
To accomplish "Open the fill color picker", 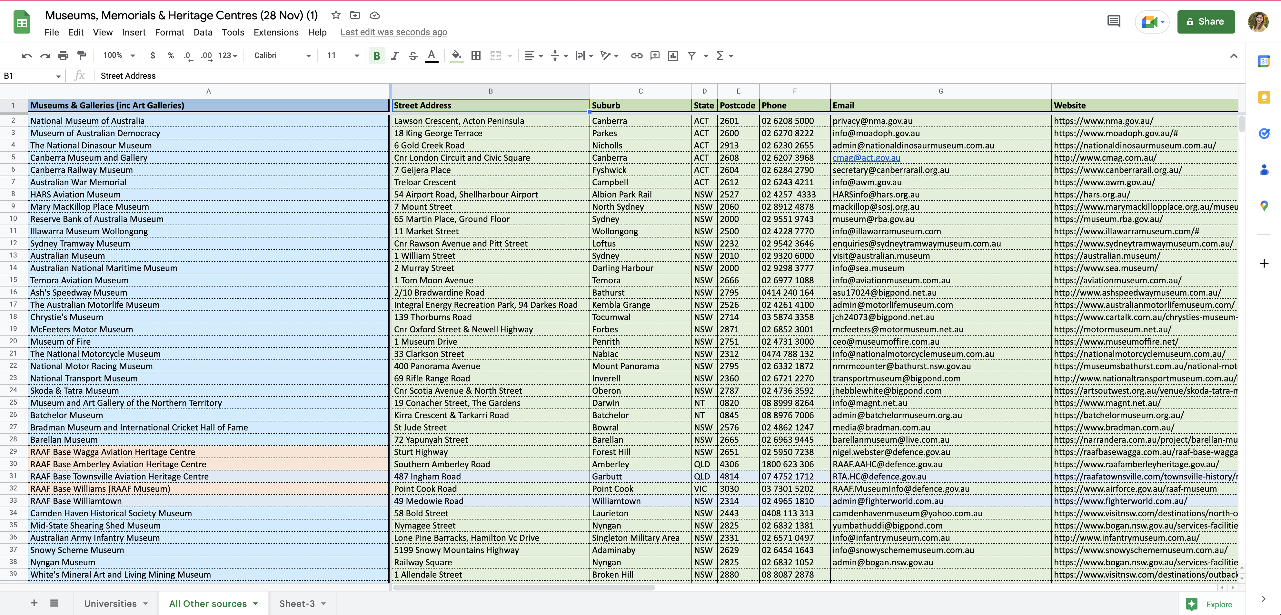I will click(x=456, y=56).
